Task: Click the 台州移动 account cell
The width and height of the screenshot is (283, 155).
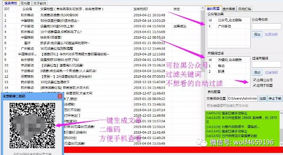Action: (x=27, y=60)
